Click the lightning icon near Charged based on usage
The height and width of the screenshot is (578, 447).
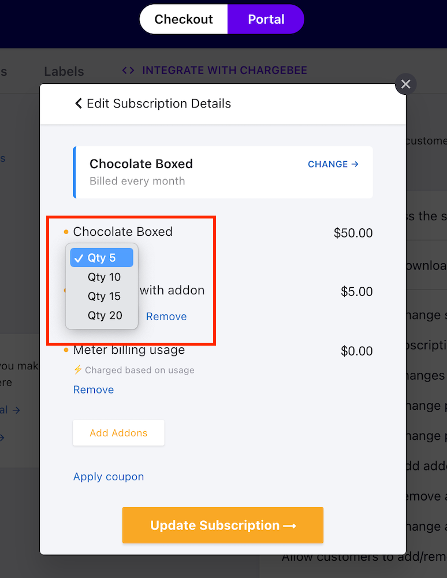click(78, 370)
